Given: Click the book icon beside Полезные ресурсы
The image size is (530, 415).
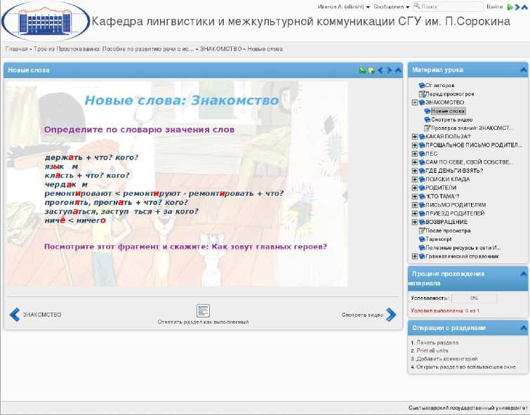Looking at the screenshot, I should point(421,248).
